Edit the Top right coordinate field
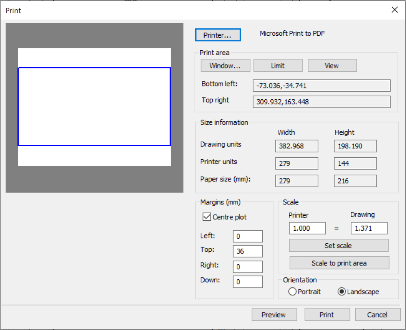Image resolution: width=406 pixels, height=330 pixels. (x=321, y=102)
